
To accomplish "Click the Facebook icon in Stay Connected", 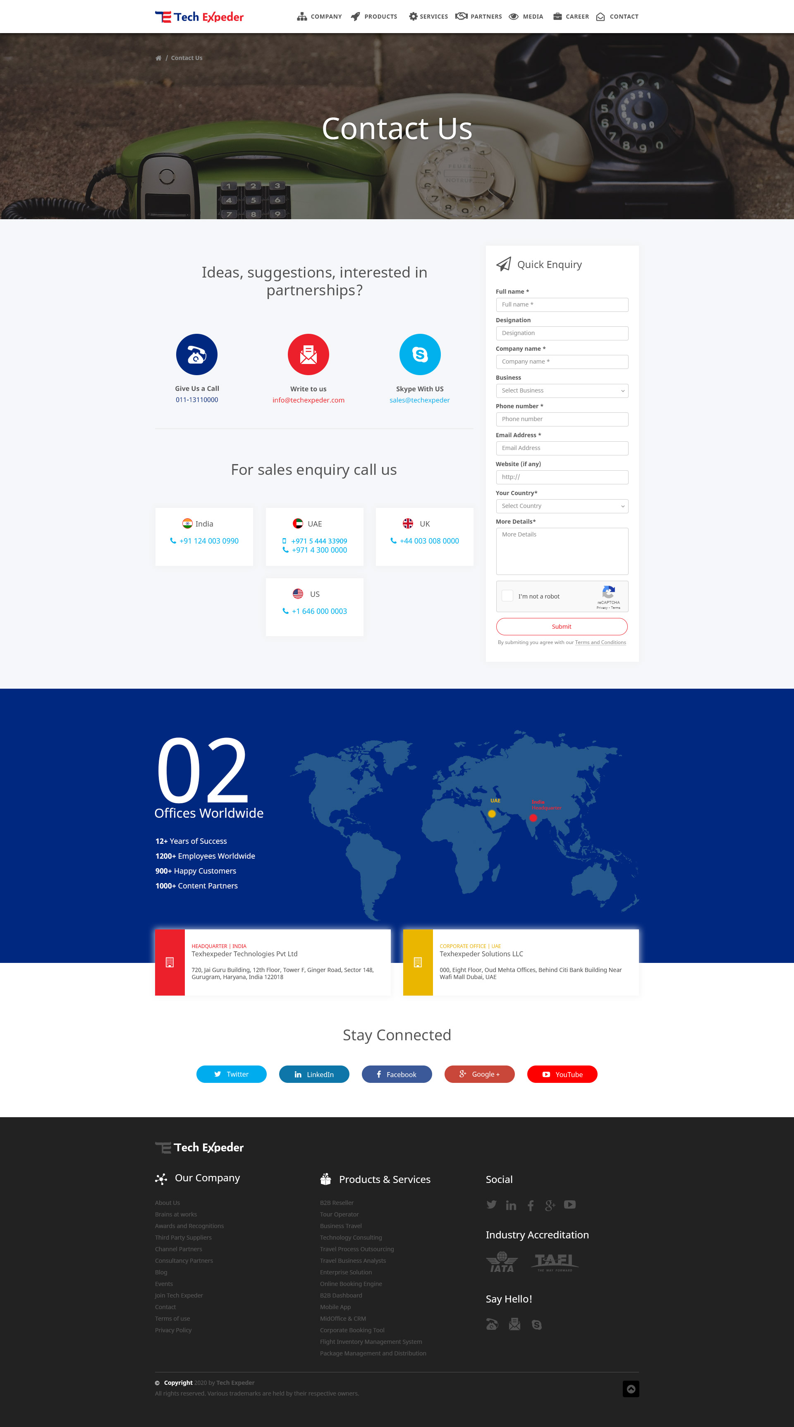I will point(397,1074).
